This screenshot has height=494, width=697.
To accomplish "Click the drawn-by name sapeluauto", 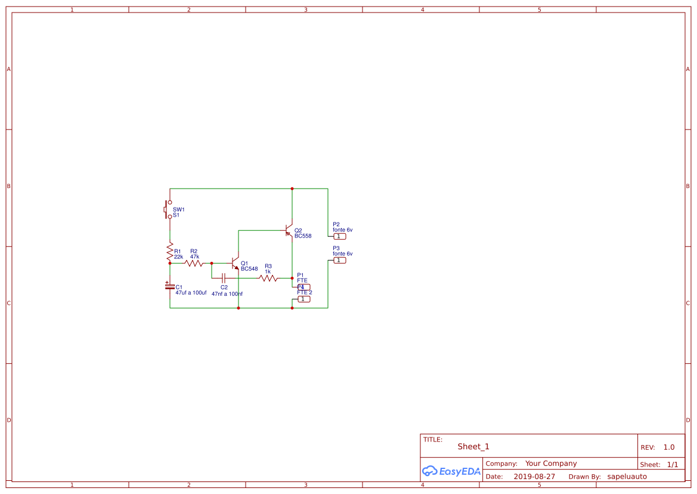I will tap(627, 477).
